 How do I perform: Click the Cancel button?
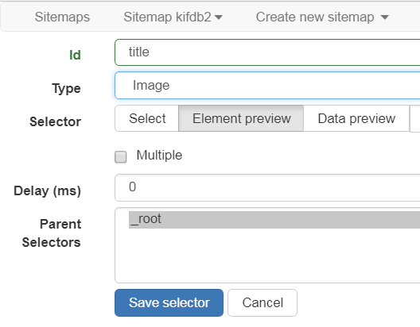tap(262, 302)
